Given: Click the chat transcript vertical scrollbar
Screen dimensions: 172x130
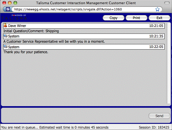Looking at the screenshot, I should point(169,63).
